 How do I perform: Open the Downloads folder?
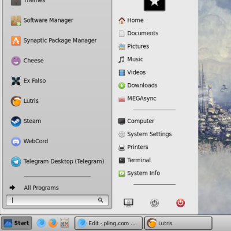click(138, 85)
